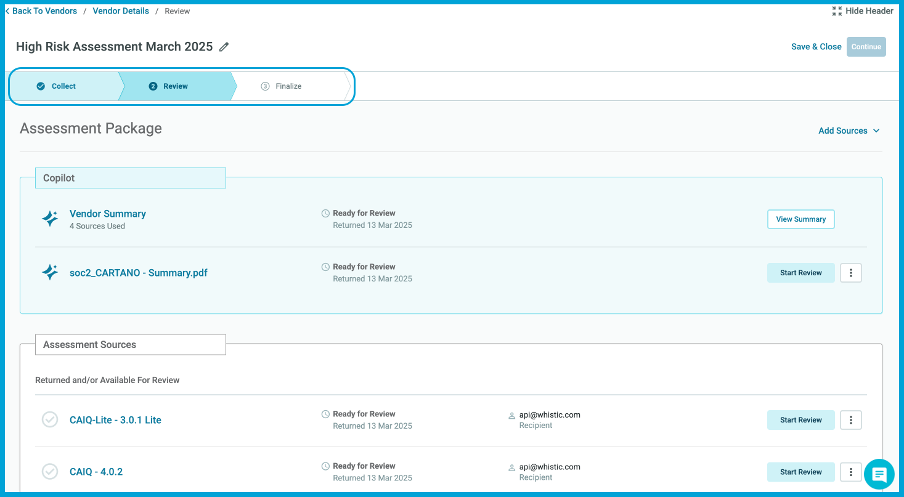Click the clock icon on the CAIQ - 4.0.2 row
The image size is (904, 497).
point(325,466)
